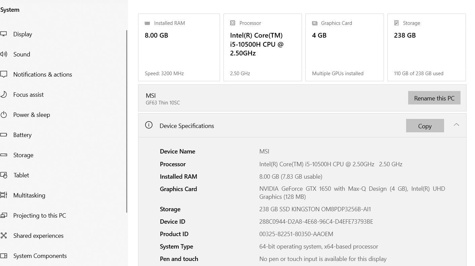Click the 'Pen and touch' label

(179, 259)
